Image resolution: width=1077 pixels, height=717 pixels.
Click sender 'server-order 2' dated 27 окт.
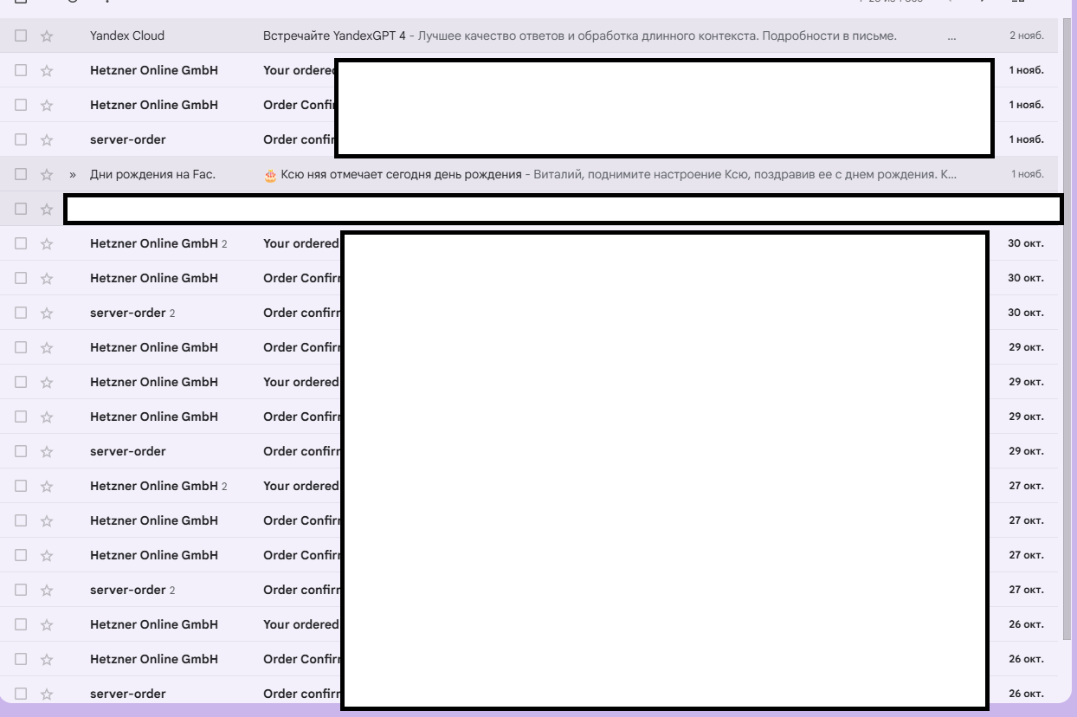(132, 590)
